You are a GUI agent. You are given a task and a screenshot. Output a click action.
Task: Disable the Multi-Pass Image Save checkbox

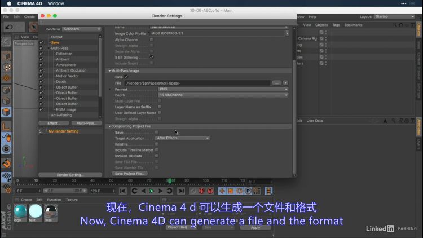coord(126,77)
